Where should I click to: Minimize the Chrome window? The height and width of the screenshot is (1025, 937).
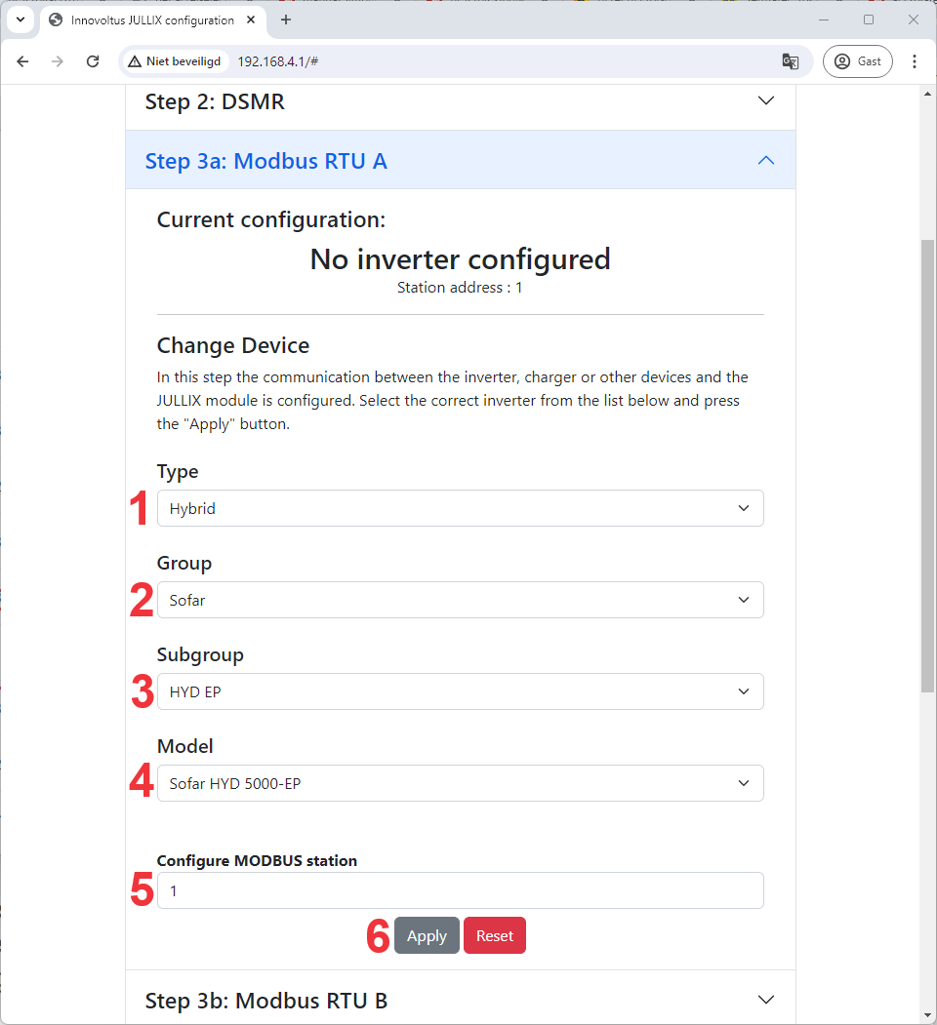[824, 20]
